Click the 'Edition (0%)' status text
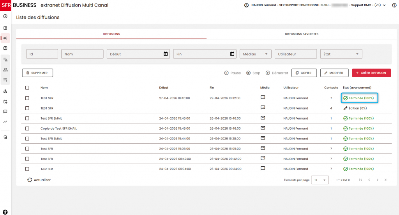Image resolution: width=399 pixels, height=215 pixels. (x=358, y=108)
